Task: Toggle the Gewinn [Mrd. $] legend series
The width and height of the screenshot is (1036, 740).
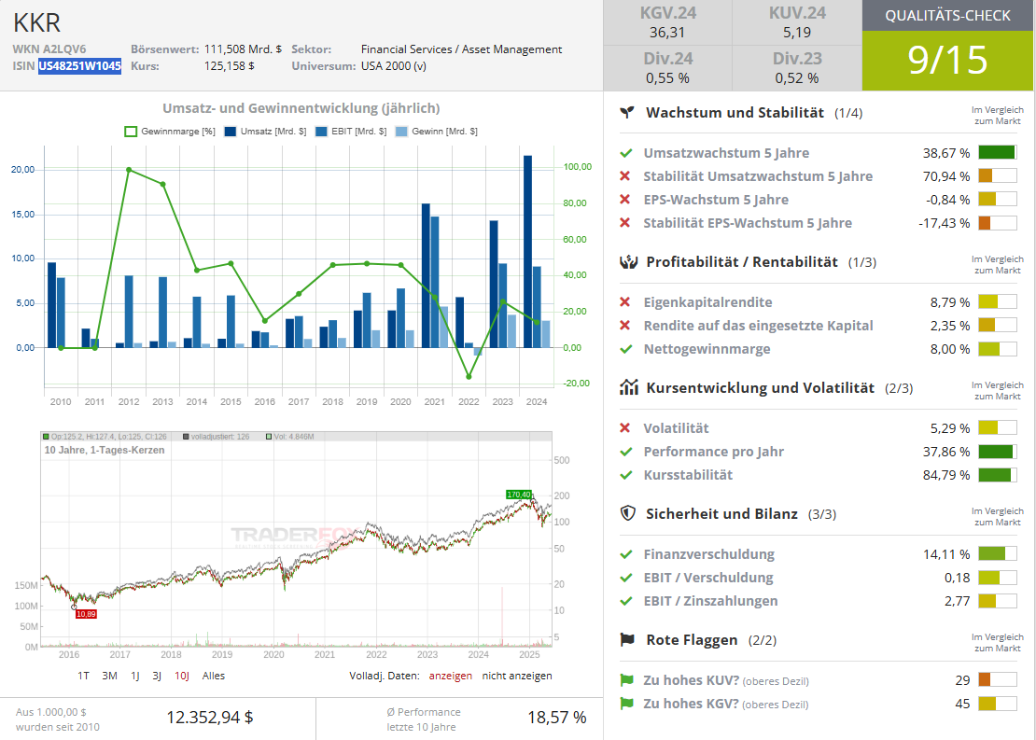Action: (x=436, y=132)
